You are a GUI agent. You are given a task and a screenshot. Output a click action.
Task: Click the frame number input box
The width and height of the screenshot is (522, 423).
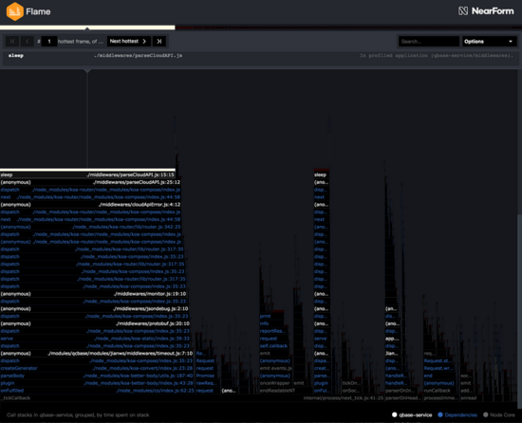point(49,41)
